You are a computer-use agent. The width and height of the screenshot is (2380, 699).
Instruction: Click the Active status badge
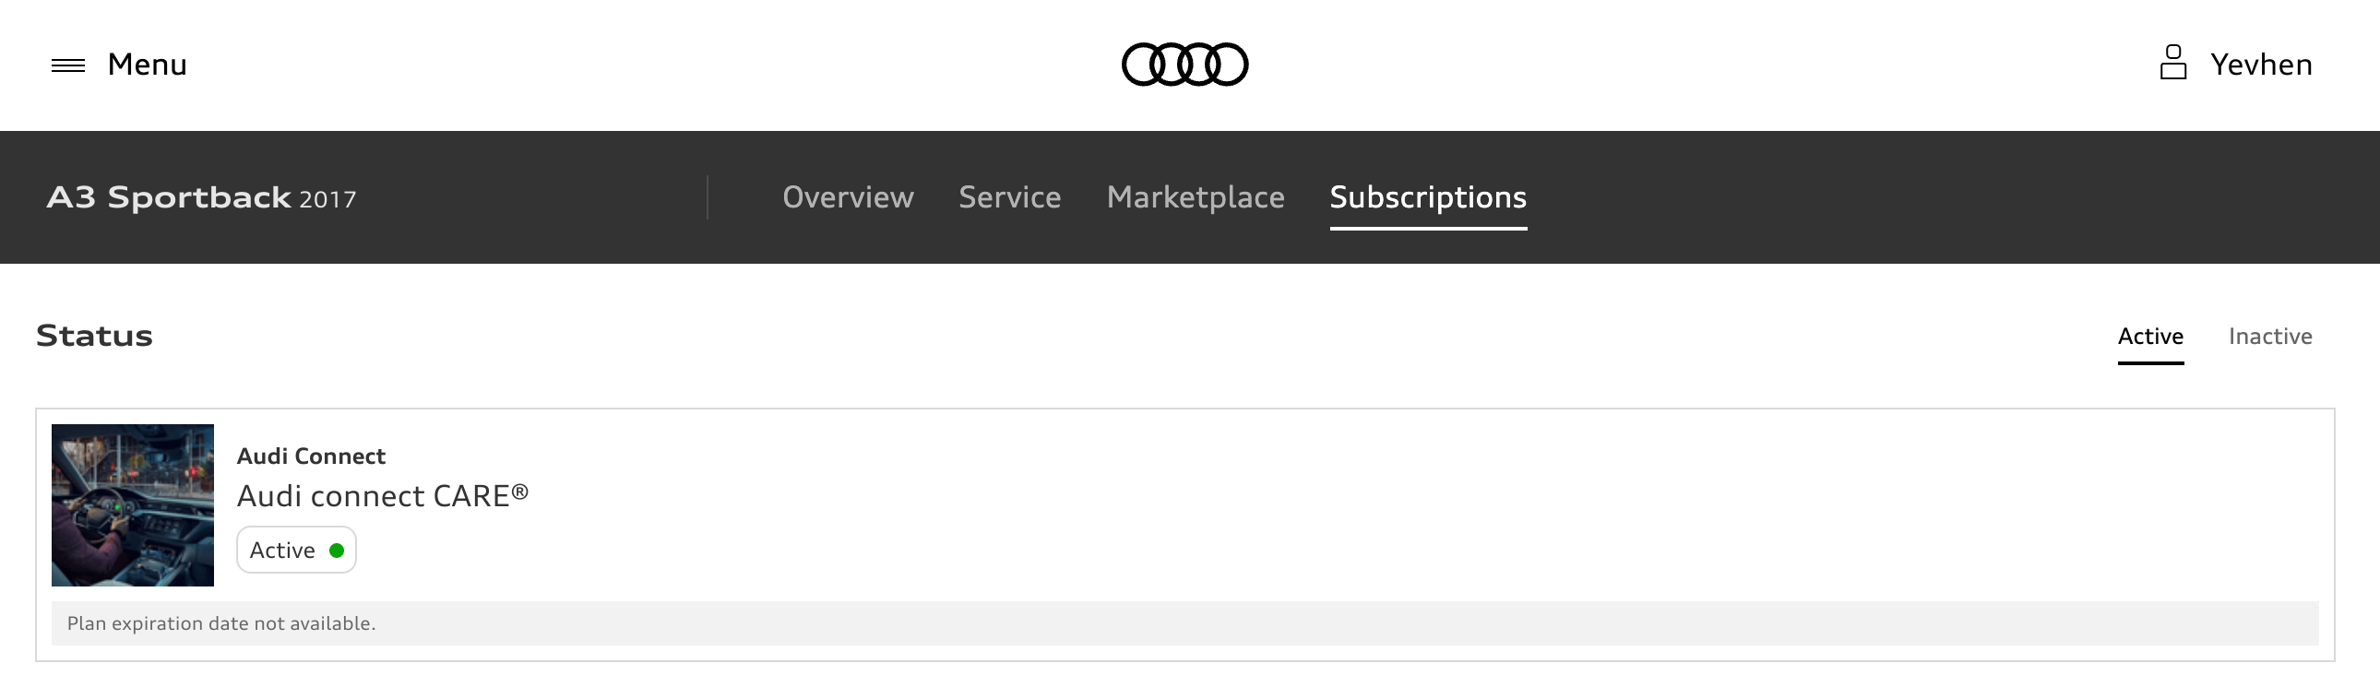coord(296,551)
